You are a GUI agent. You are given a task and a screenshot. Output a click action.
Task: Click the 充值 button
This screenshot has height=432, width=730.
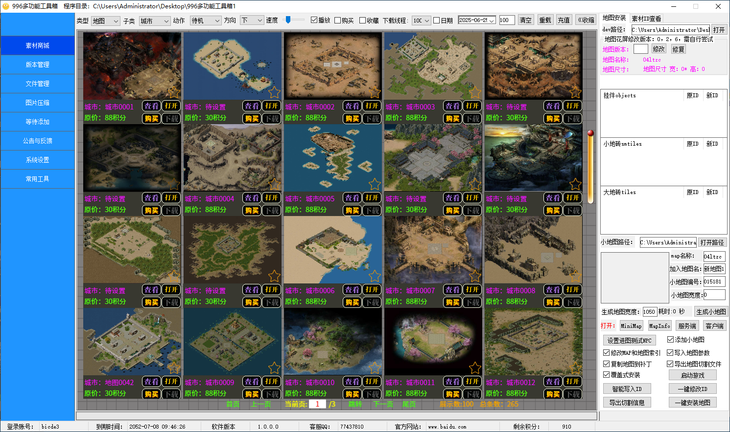[564, 20]
